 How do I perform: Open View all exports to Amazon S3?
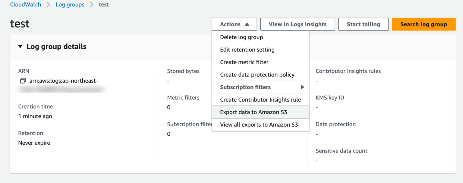click(x=259, y=125)
